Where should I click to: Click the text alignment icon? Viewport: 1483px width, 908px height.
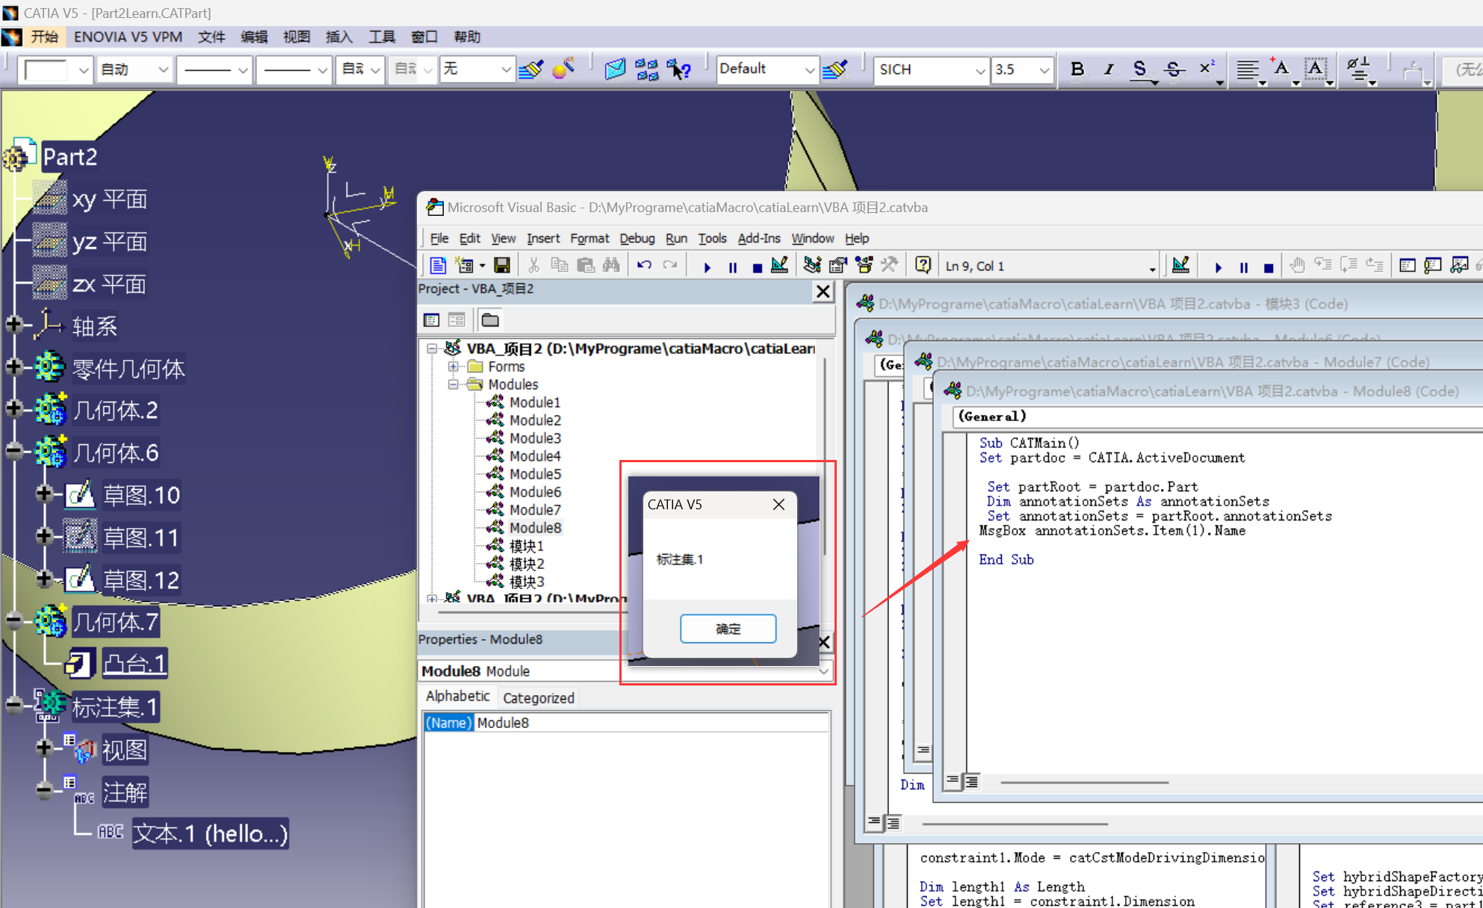point(1248,69)
